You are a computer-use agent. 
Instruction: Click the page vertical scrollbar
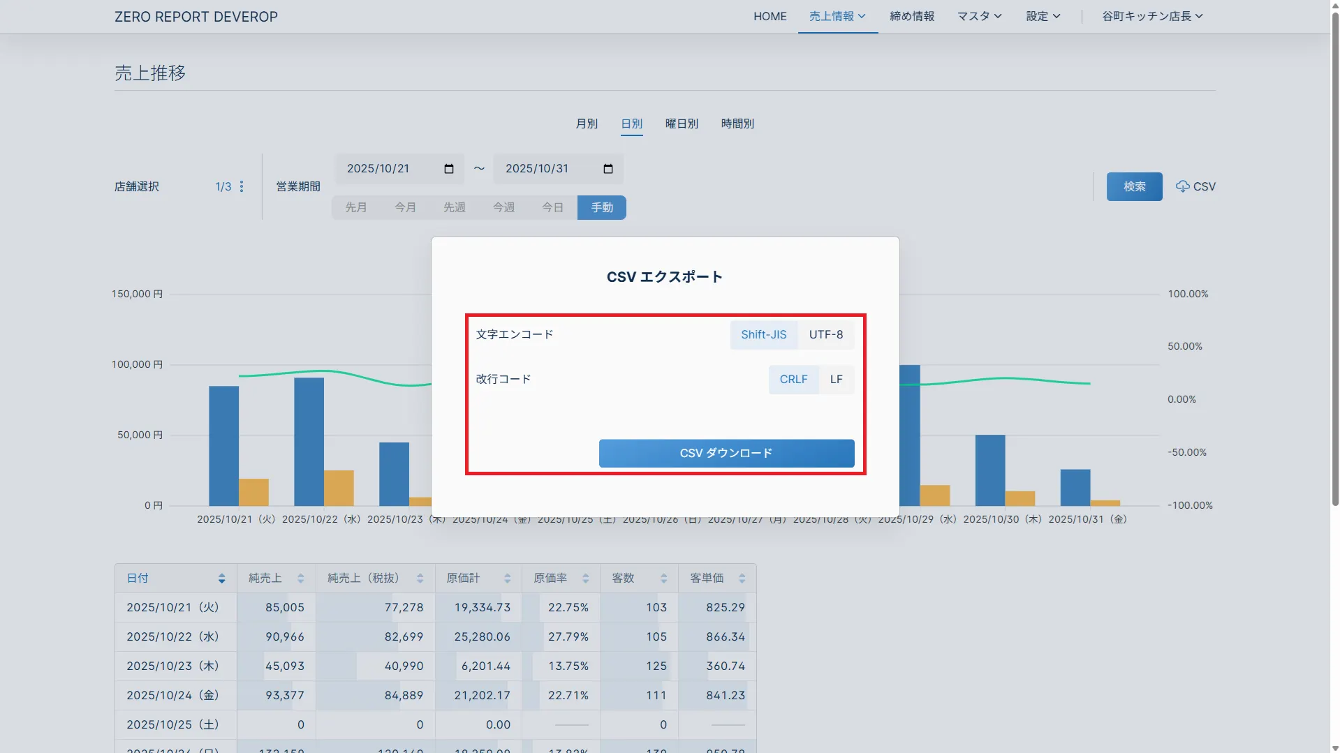[1334, 279]
